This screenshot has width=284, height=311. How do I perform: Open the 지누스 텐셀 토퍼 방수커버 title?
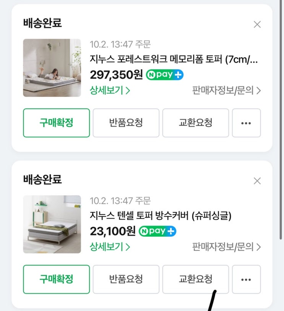161,216
